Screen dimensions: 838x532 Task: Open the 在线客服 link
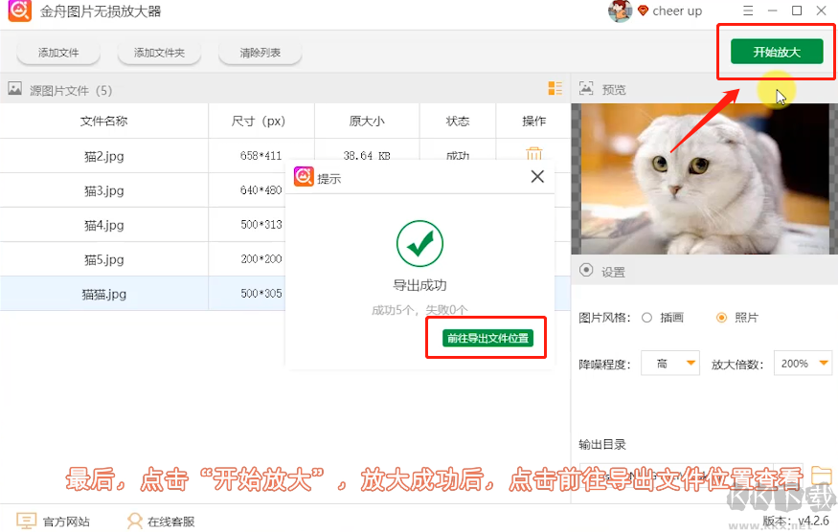coord(171,521)
